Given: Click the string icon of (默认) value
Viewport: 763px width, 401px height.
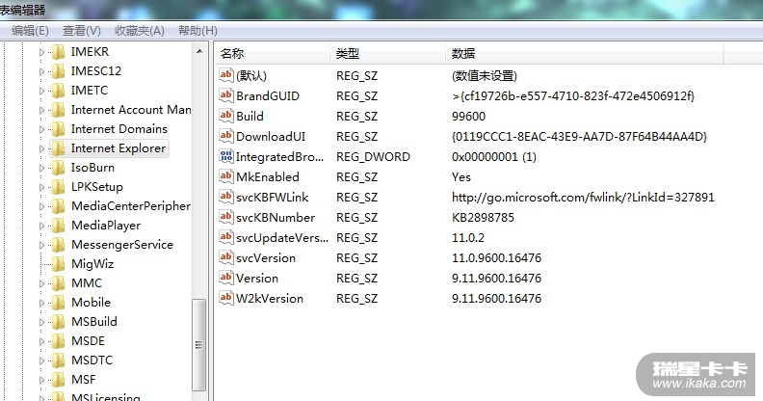Looking at the screenshot, I should pos(225,75).
